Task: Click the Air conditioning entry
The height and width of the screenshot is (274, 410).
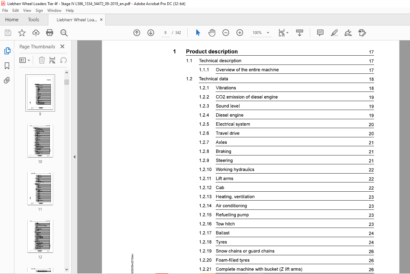Action: point(231,206)
